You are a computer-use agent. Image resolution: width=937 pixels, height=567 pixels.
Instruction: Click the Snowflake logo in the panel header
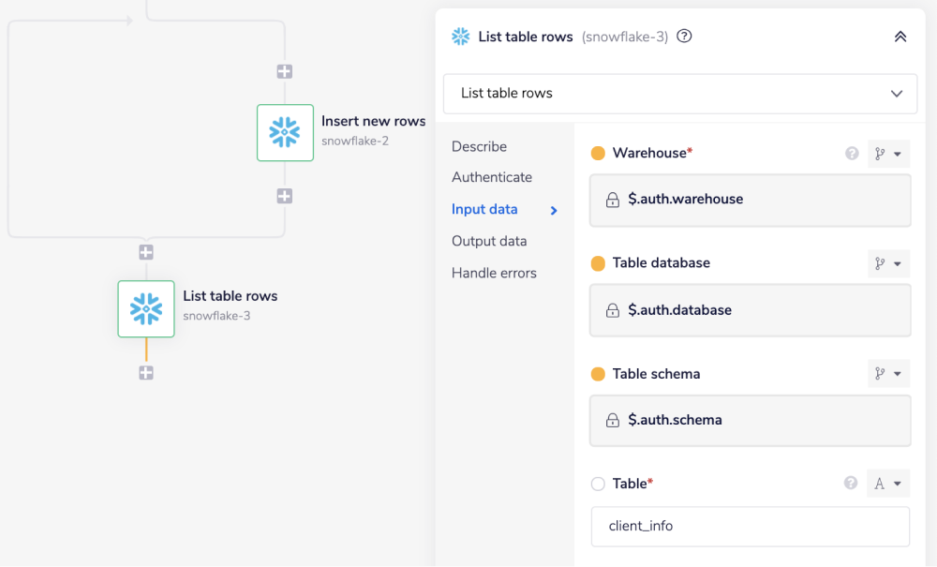coord(459,37)
